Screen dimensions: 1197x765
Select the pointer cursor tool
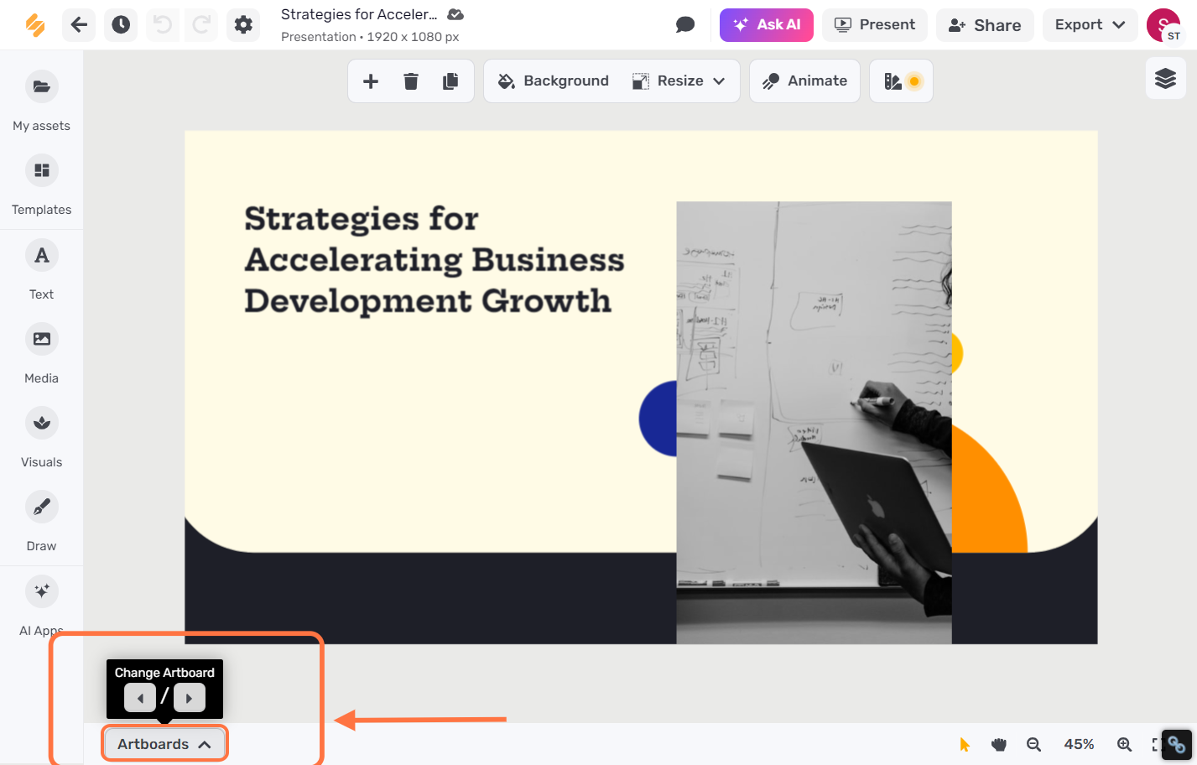(965, 744)
